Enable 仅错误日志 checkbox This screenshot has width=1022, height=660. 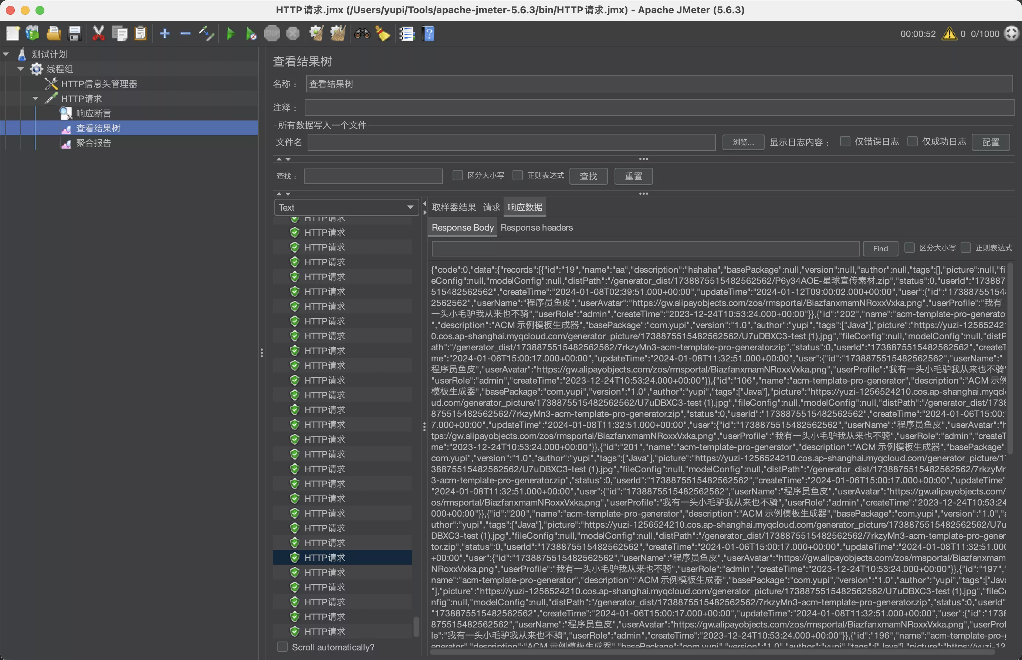[x=845, y=142]
